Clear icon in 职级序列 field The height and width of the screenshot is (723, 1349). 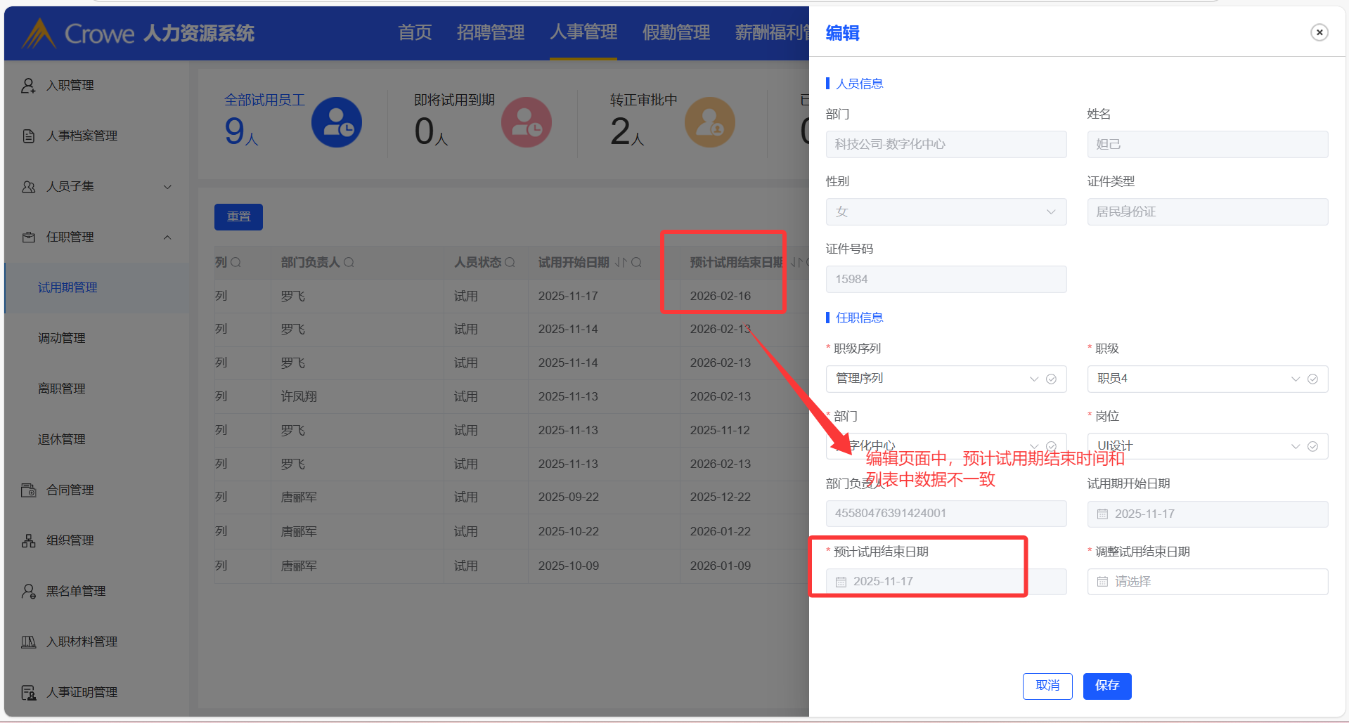[x=1051, y=379]
